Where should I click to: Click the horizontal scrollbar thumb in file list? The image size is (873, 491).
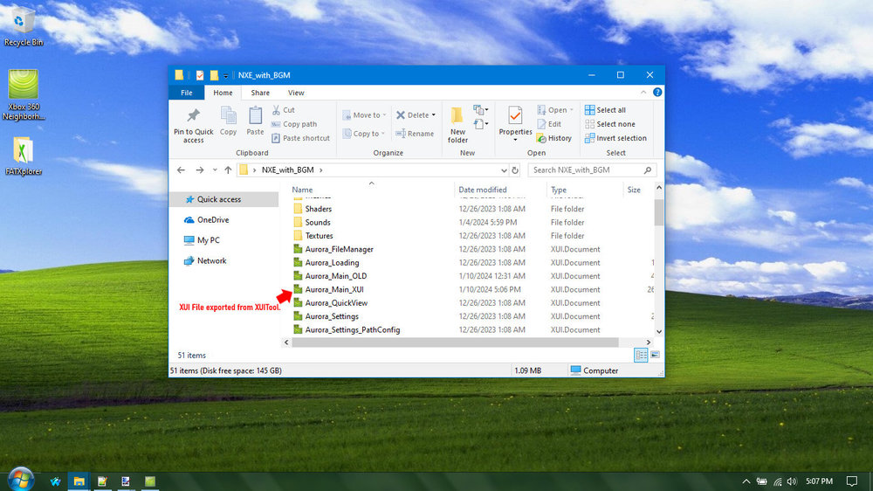(x=455, y=342)
